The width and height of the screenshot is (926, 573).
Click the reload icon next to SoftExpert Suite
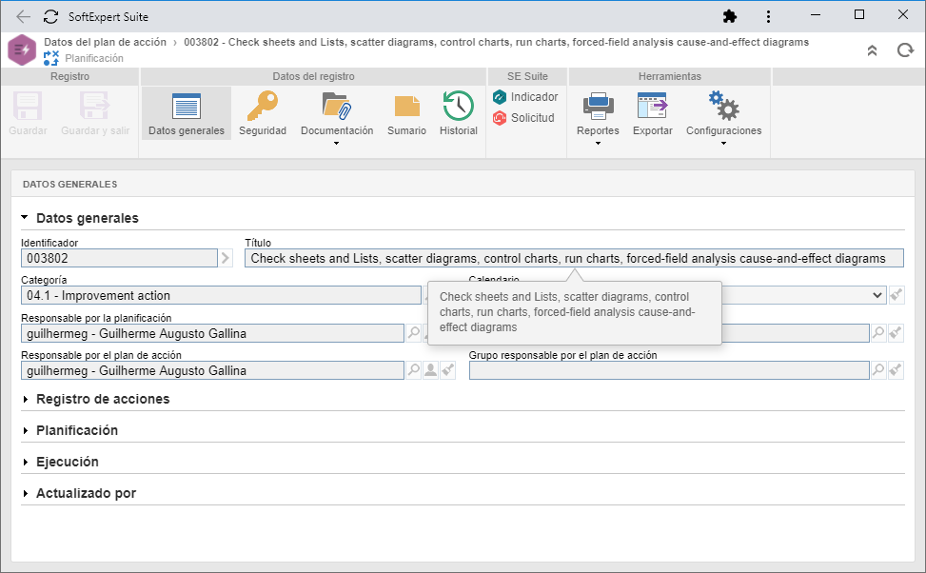pos(50,16)
